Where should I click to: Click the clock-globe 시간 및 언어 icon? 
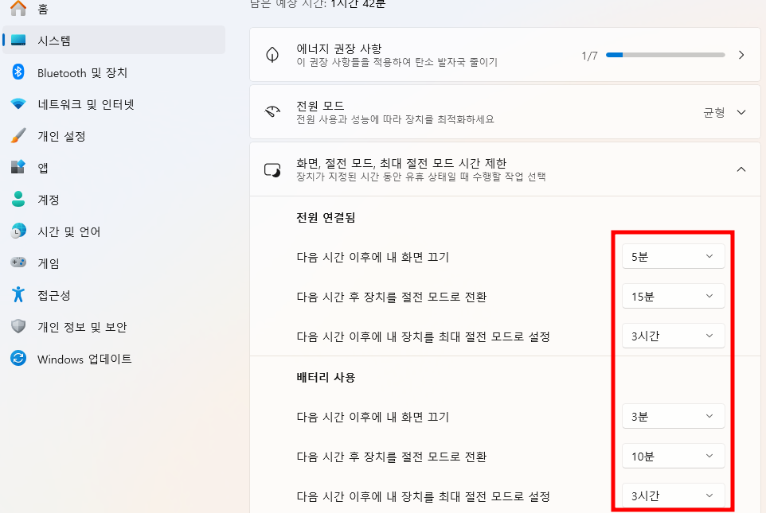(18, 231)
